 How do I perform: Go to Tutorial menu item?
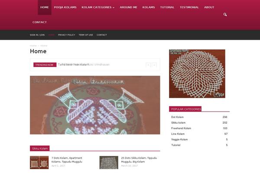167,7
